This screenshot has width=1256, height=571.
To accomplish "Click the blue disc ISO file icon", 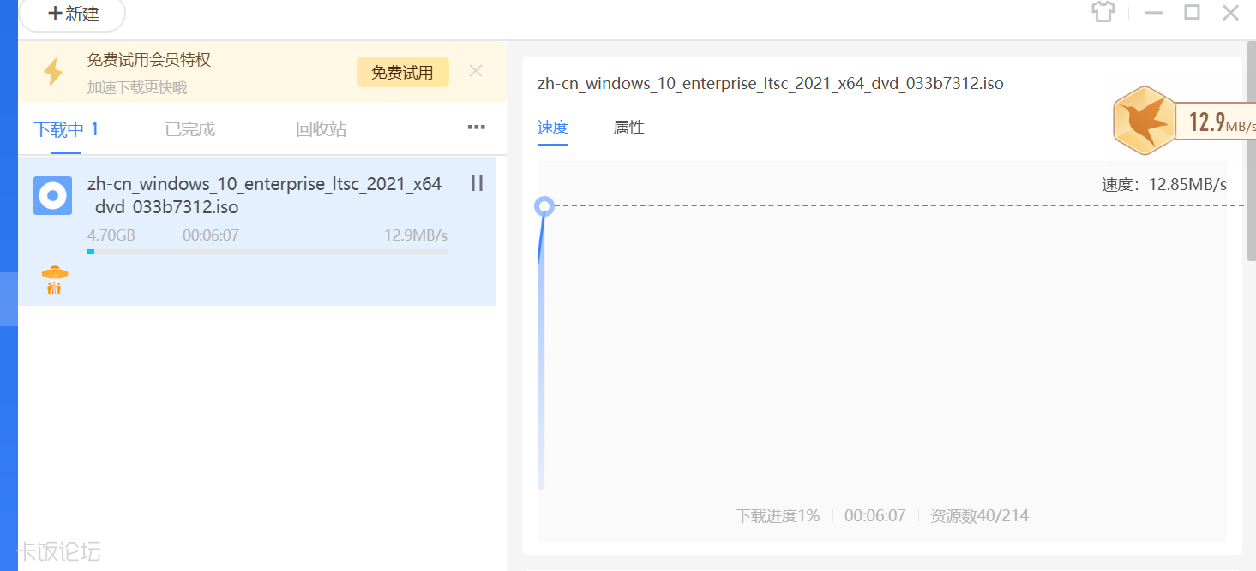I will pos(52,196).
